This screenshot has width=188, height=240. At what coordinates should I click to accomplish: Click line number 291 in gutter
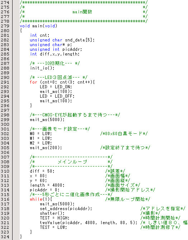(x=5, y=82)
